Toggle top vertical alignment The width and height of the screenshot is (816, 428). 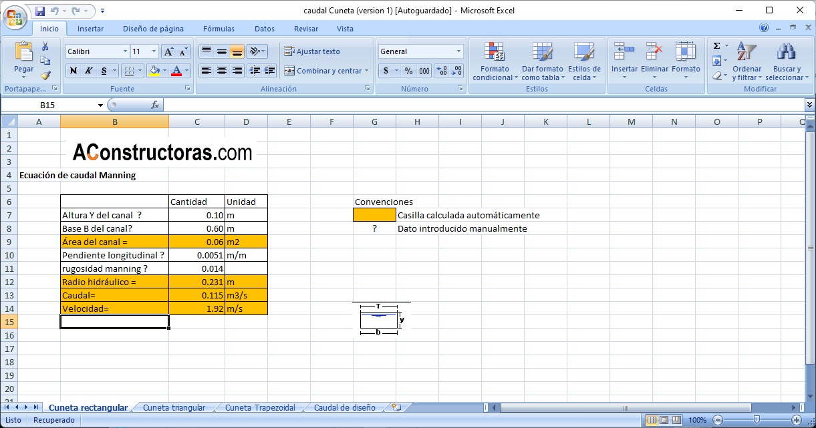tap(207, 51)
